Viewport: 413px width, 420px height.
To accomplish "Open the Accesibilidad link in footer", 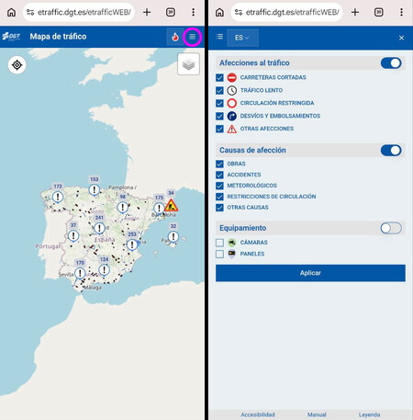I will (258, 414).
